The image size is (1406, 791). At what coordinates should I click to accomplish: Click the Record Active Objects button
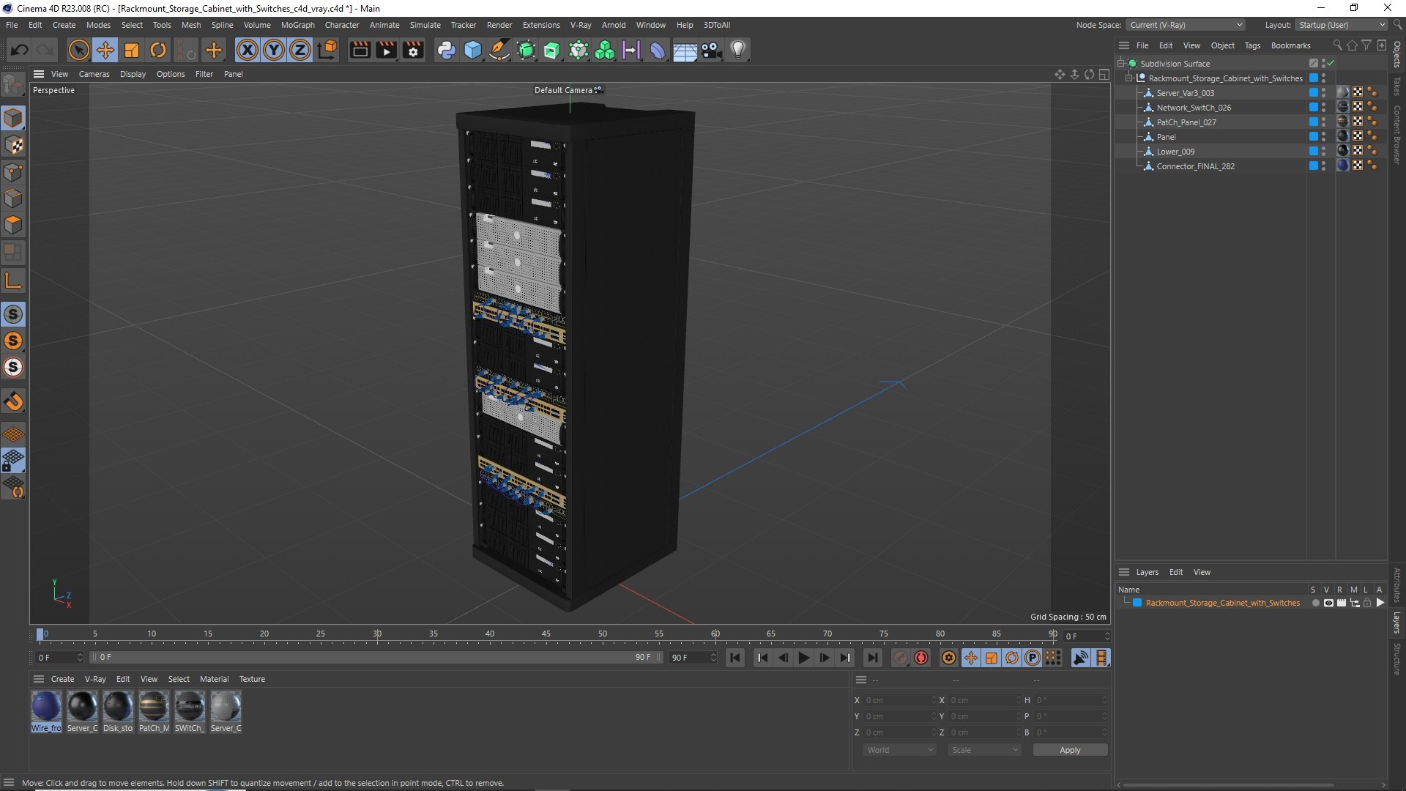point(901,658)
